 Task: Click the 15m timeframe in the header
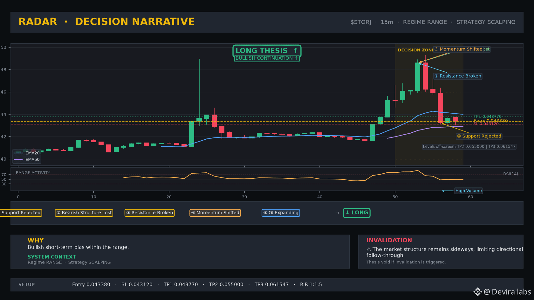coord(387,22)
